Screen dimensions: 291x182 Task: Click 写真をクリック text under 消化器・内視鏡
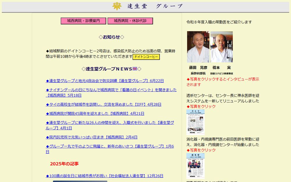[x=201, y=150]
